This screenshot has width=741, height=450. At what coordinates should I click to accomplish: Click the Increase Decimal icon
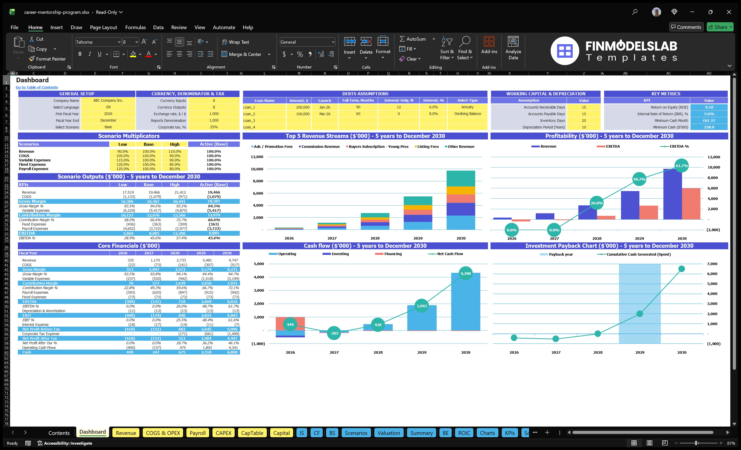[x=320, y=54]
